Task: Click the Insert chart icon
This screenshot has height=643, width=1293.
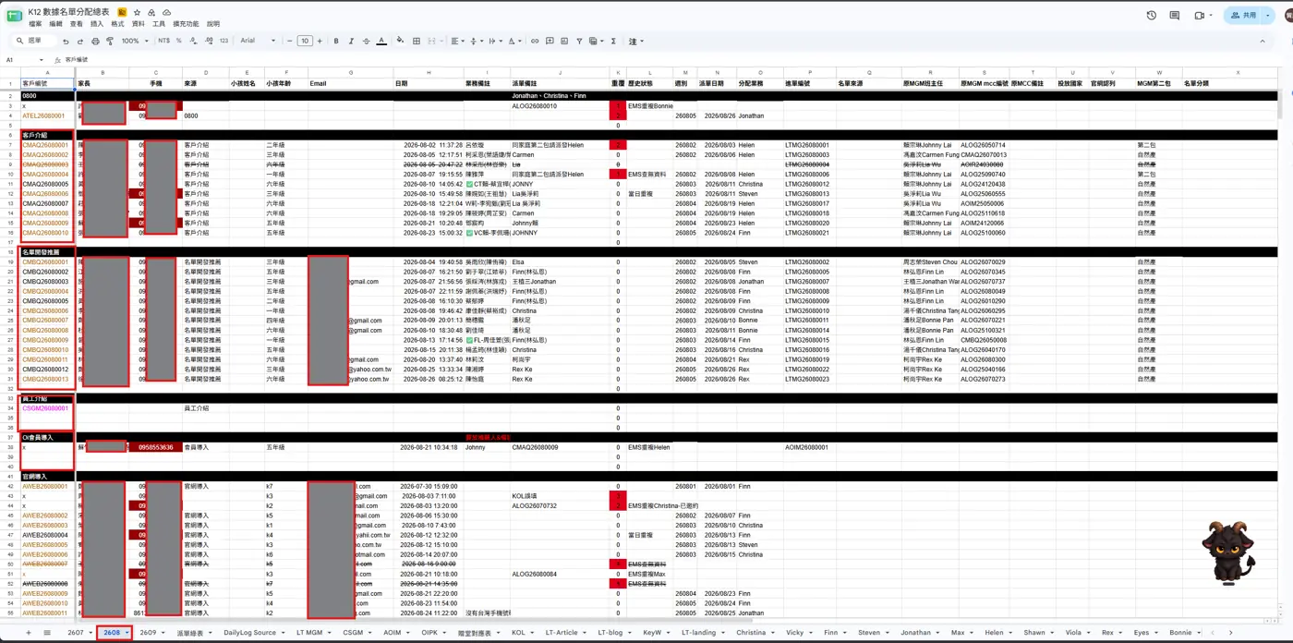Action: tap(564, 41)
